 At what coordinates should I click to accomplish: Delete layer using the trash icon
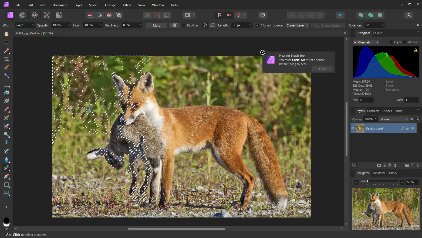(418, 165)
